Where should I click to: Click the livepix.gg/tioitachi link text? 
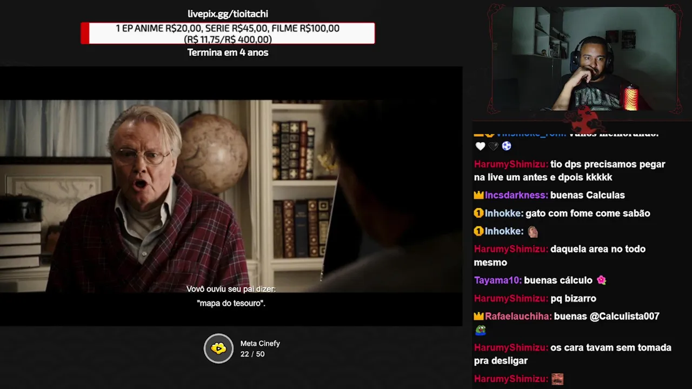pos(228,14)
